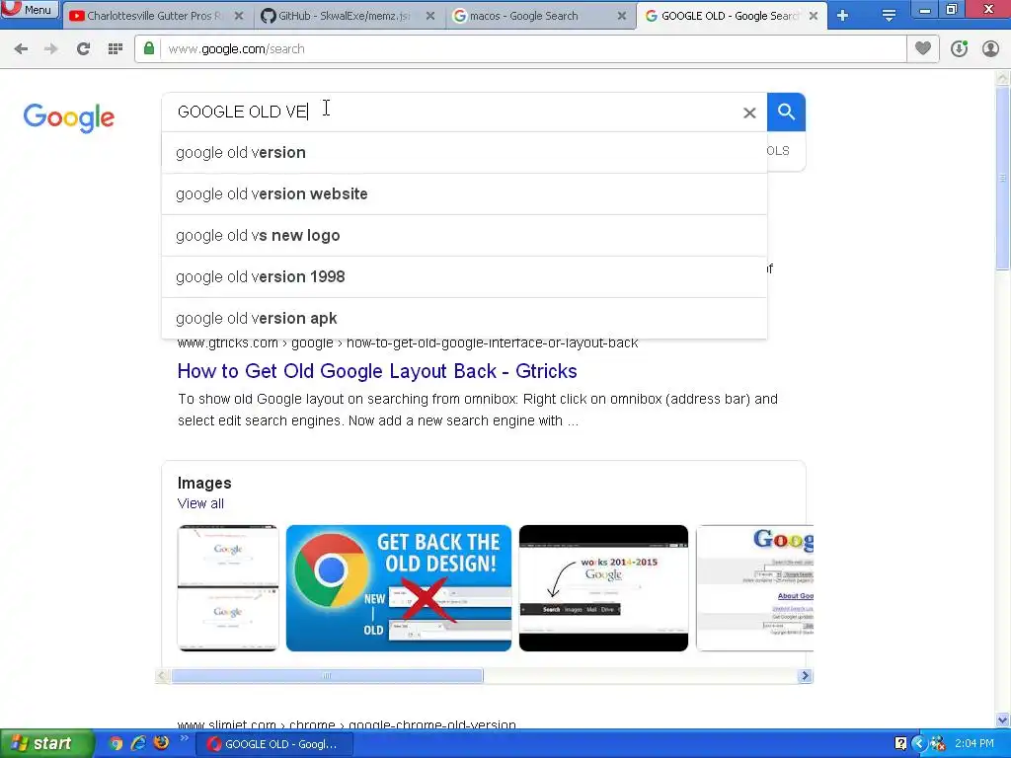Launch Chrome from quick launch
Image resolution: width=1011 pixels, height=758 pixels.
116,744
